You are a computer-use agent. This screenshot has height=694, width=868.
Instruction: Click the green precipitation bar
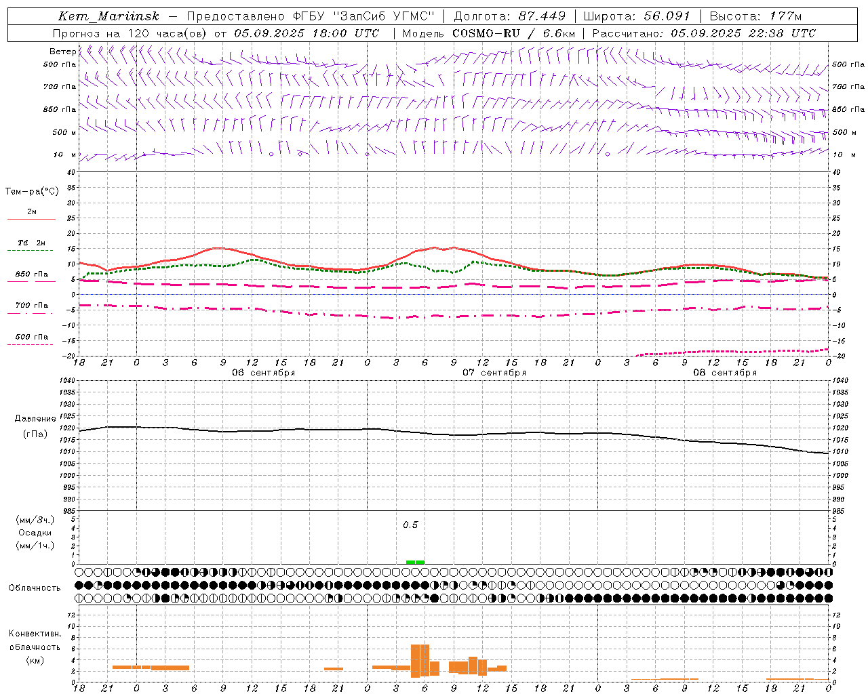tap(415, 562)
